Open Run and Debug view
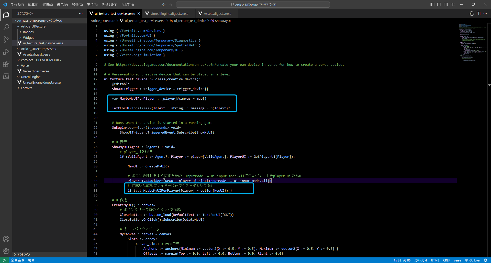This screenshot has width=491, height=263. [6, 52]
